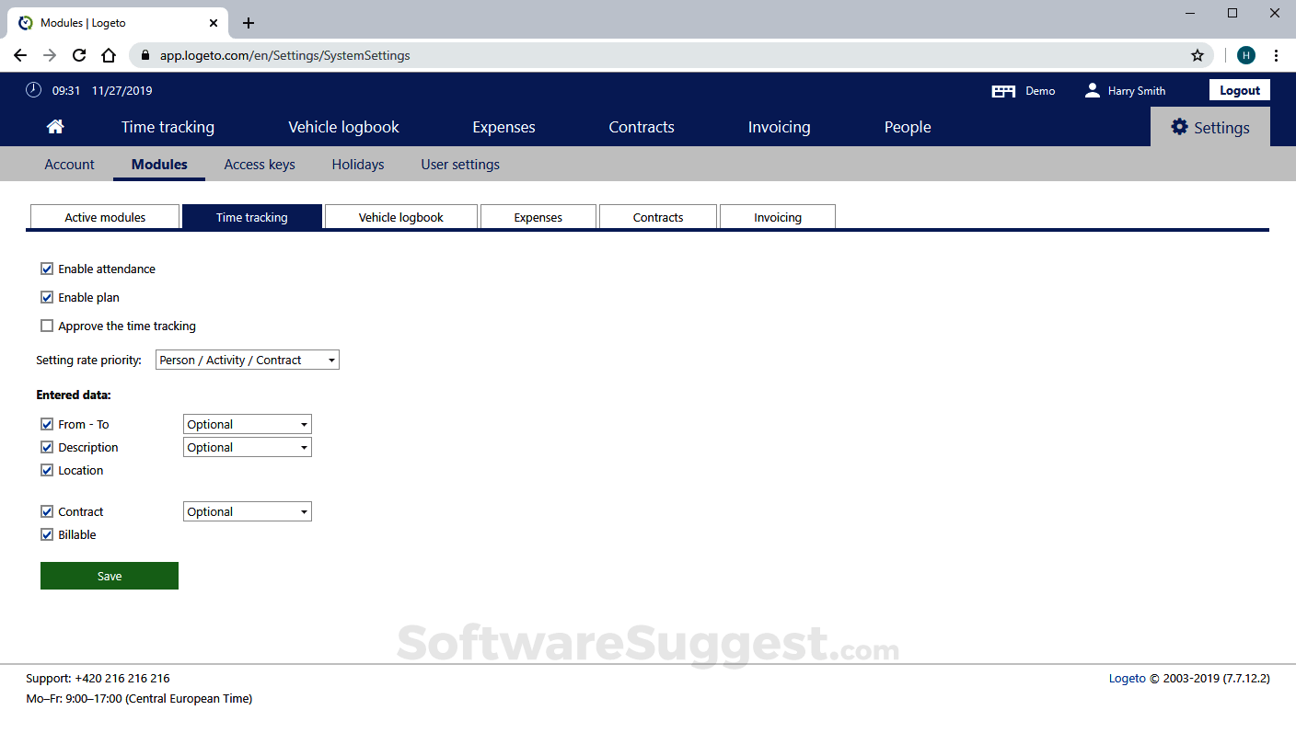Uncheck the Billable option
The width and height of the screenshot is (1296, 733).
click(47, 534)
